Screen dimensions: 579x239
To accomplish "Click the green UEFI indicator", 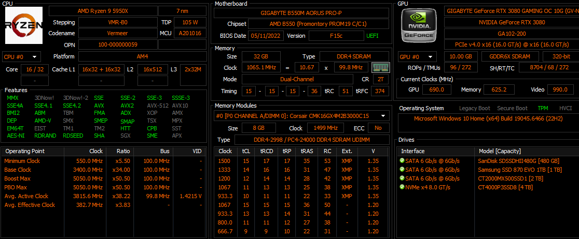I will click(x=372, y=36).
